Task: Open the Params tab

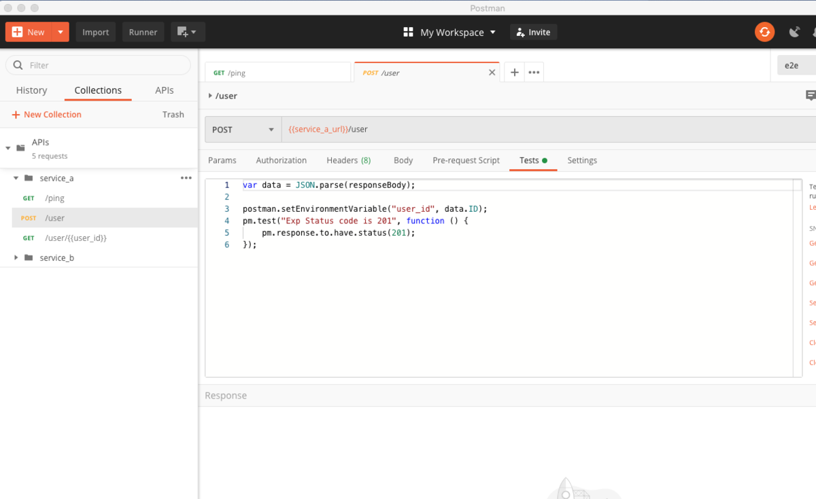Action: tap(222, 160)
